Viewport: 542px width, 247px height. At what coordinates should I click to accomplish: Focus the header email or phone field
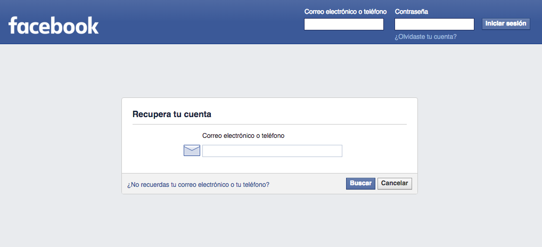[x=344, y=24]
